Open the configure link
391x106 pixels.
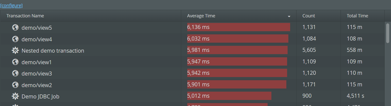coord(11,5)
